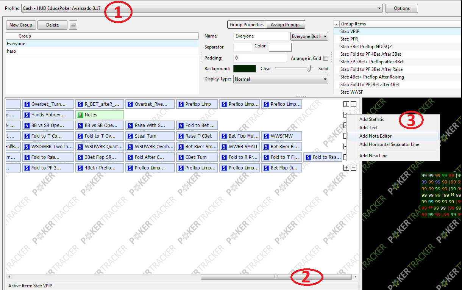Click plus button on Fold to PF 3 row
This screenshot has width=462, height=290.
coord(346,168)
